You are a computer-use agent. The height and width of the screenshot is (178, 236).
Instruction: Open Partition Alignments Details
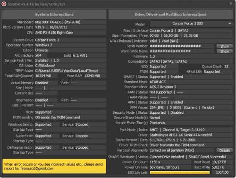click(224, 151)
